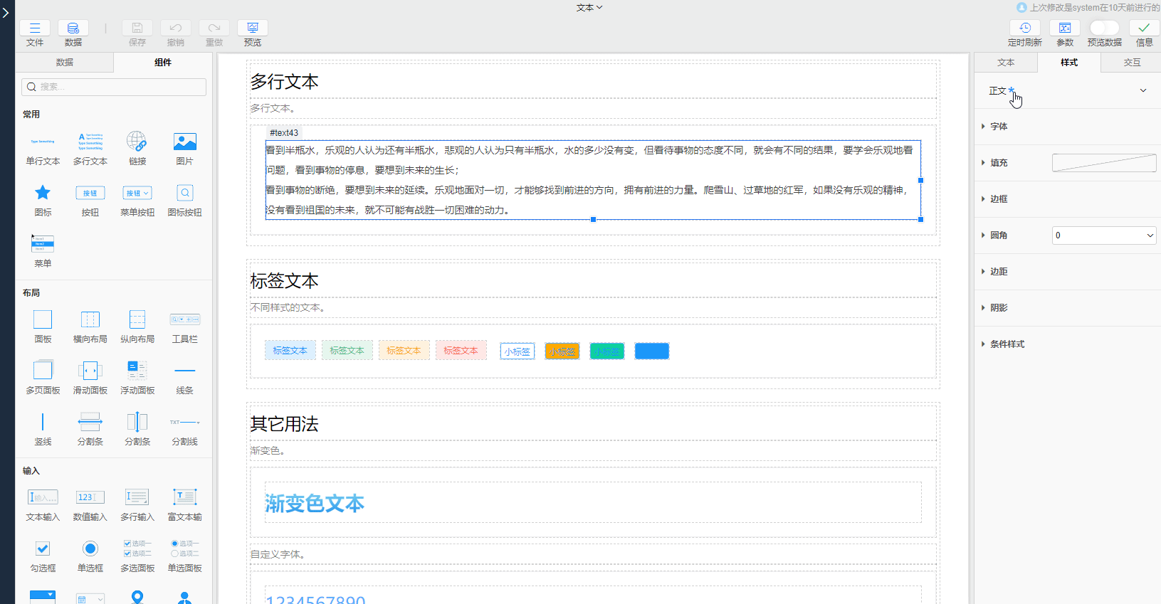Viewport: 1161px width, 604px height.
Task: Click the orange small tag label
Action: pos(562,351)
